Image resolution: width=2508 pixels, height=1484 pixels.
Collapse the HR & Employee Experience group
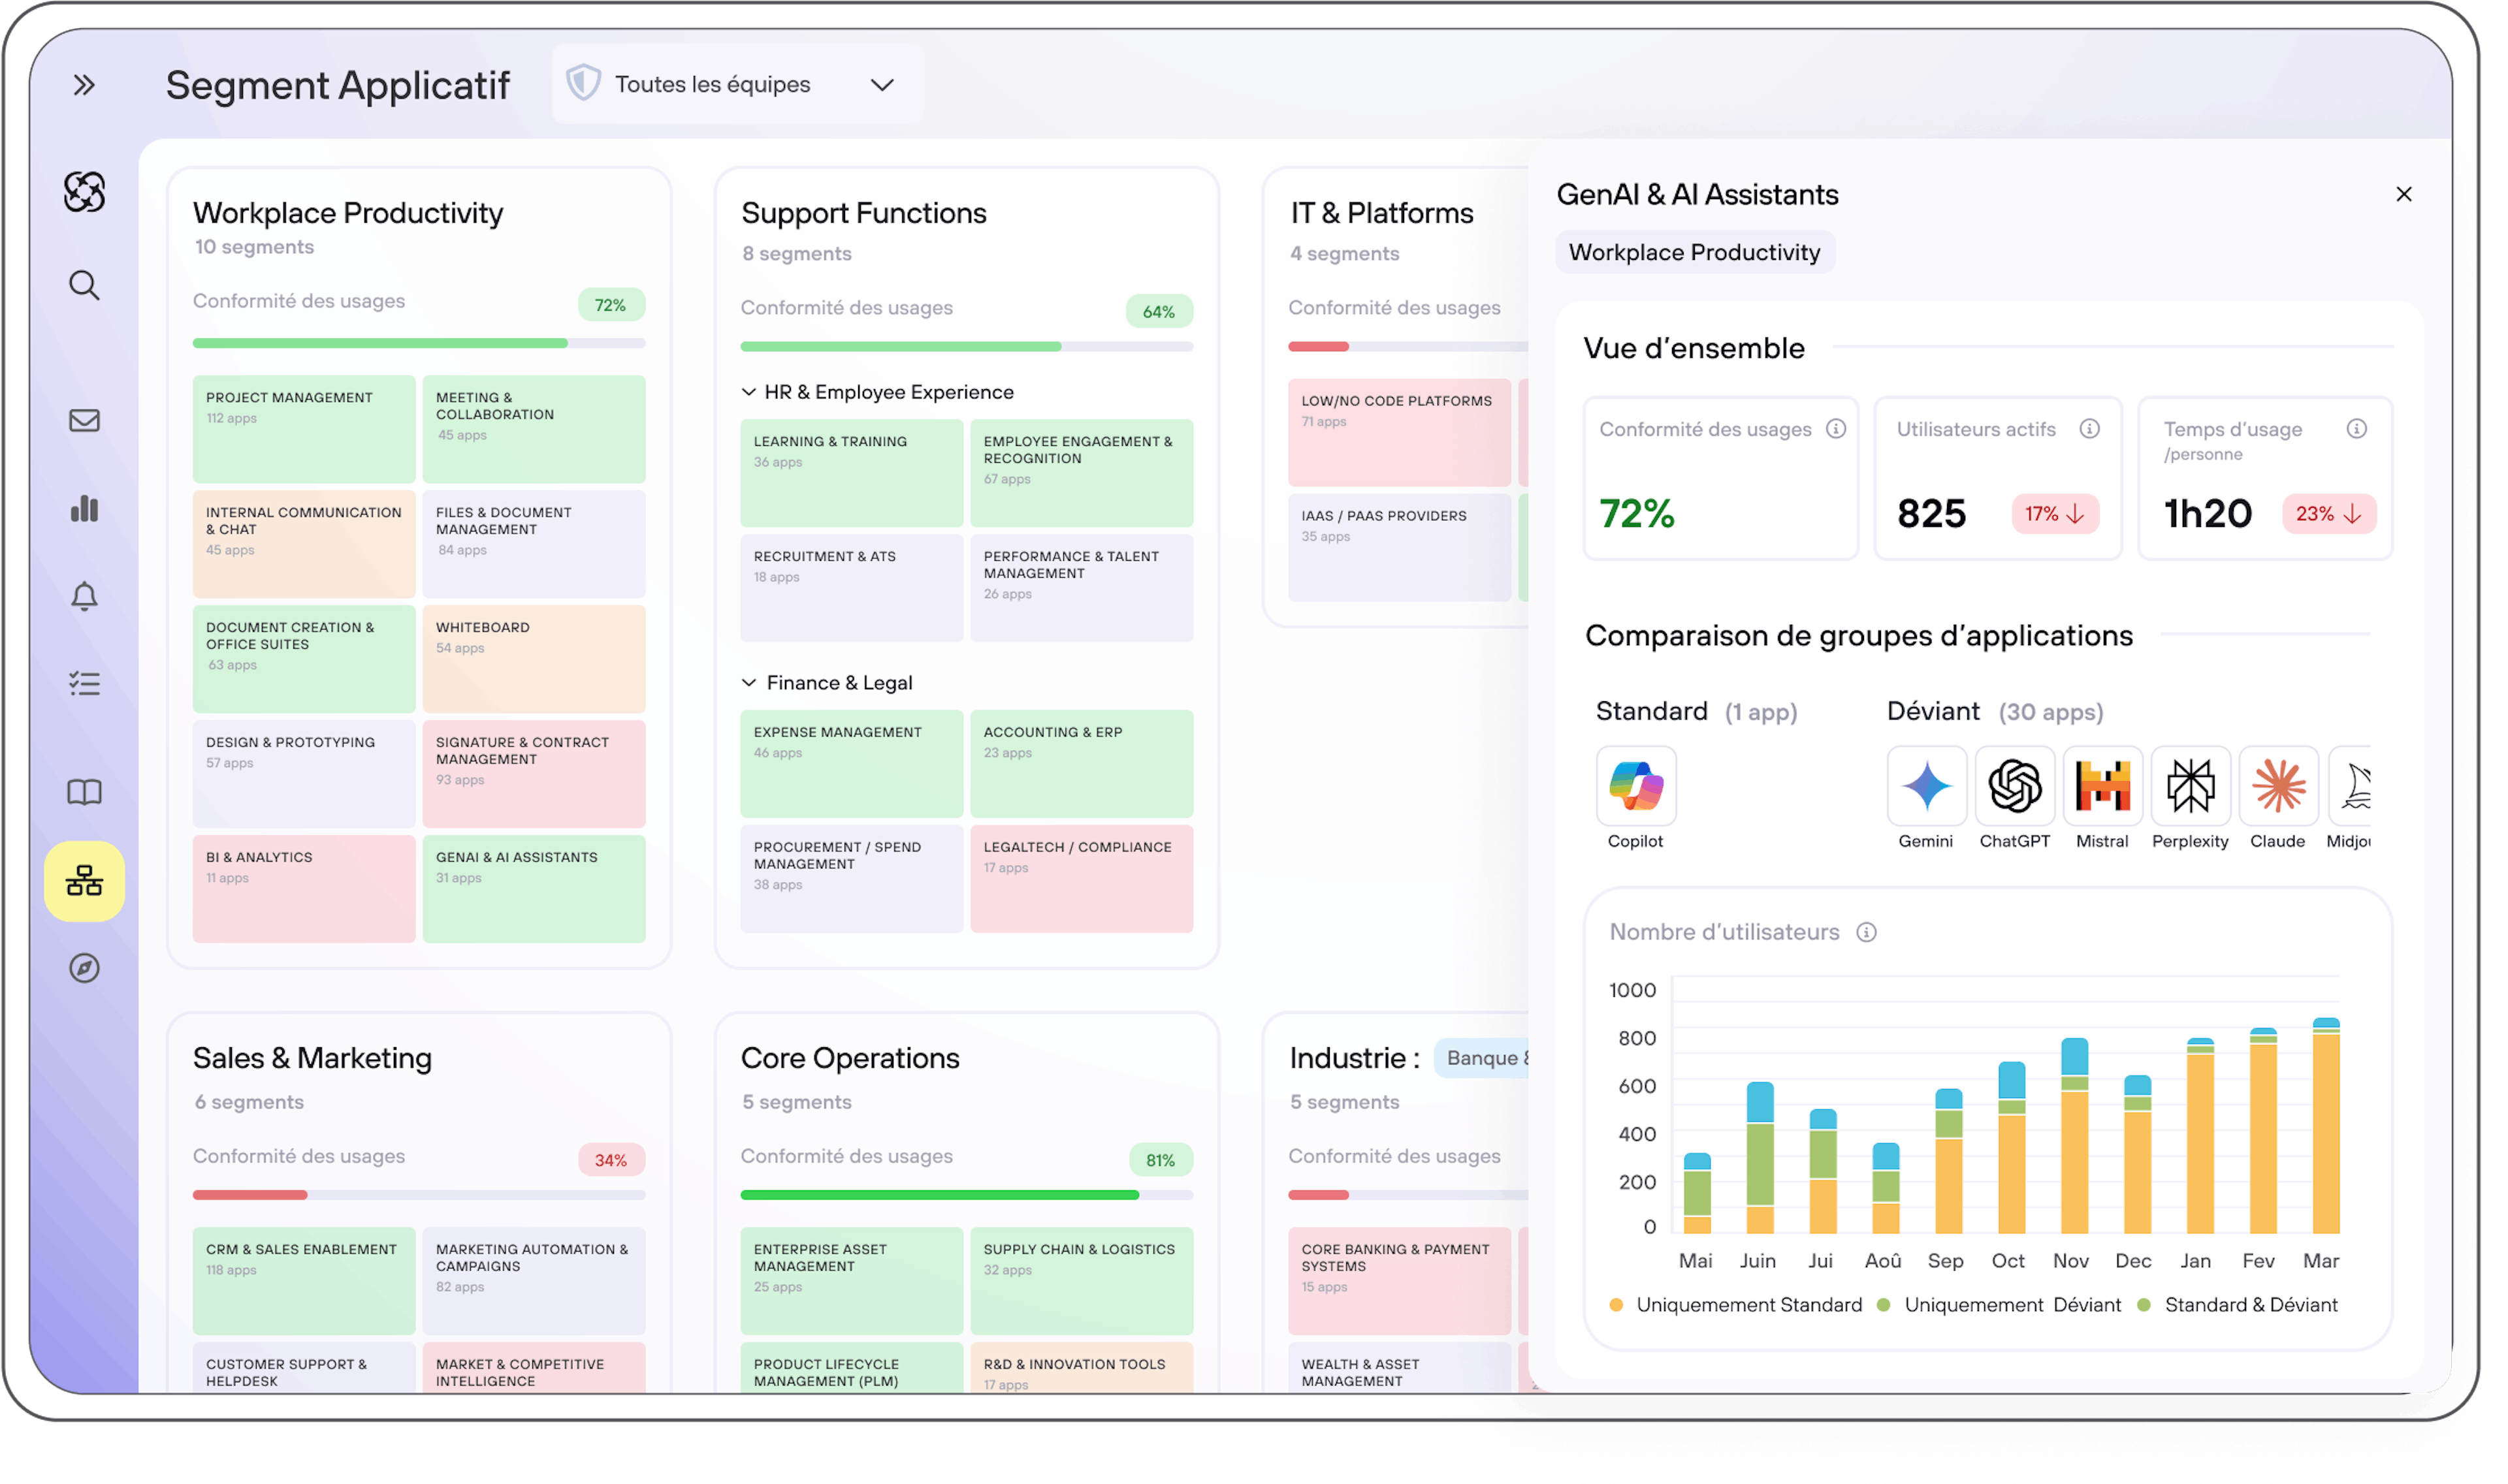pyautogui.click(x=748, y=392)
